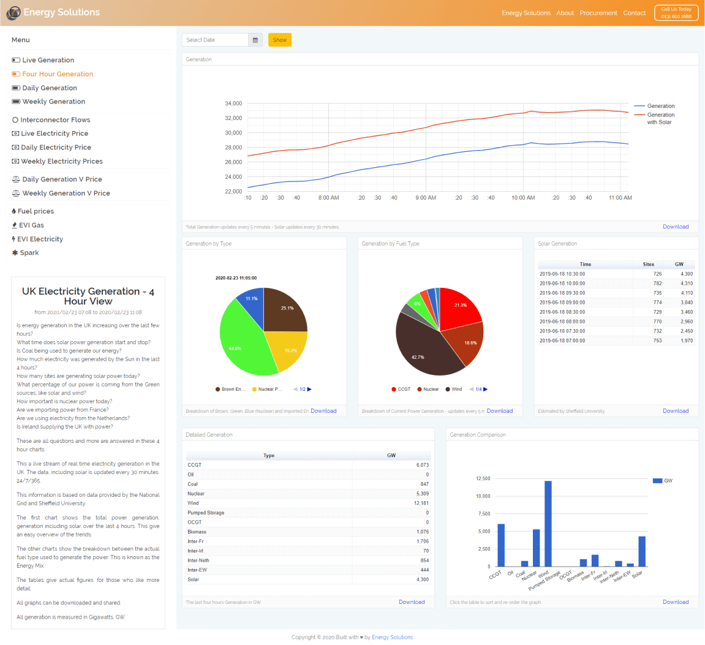Open the calendar date picker icon

[255, 40]
